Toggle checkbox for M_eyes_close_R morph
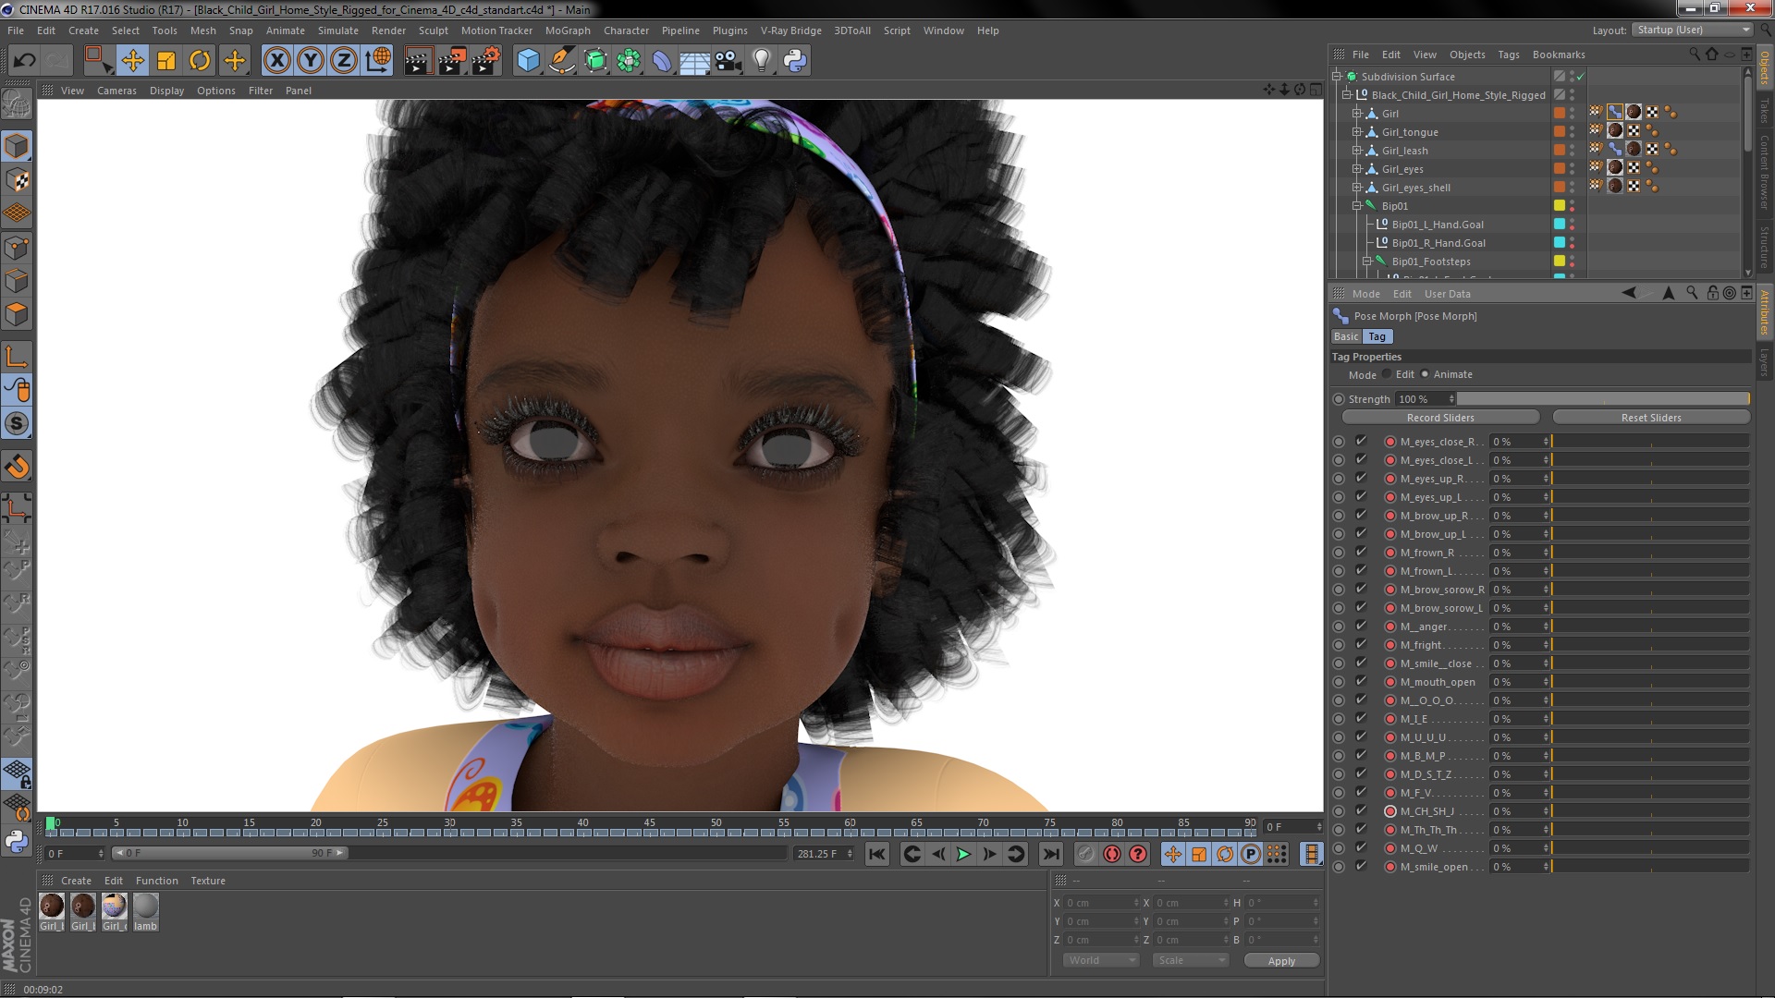 point(1361,441)
